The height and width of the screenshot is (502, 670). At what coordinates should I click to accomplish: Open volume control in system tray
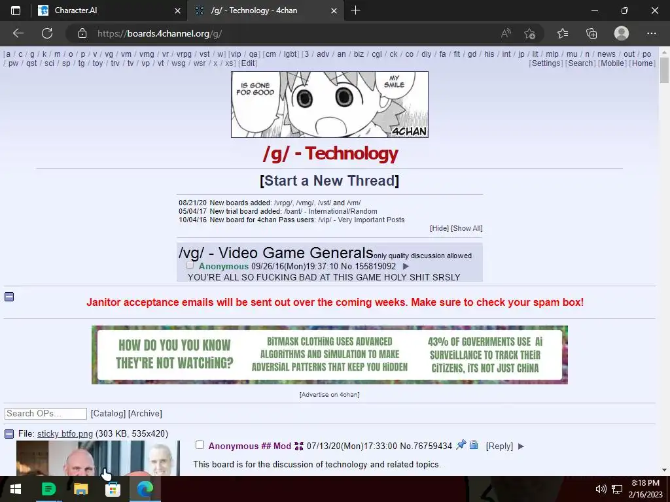coord(601,489)
